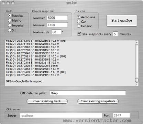143x124 pixels.
Task: Select the S.I. units option
Action: point(10,30)
